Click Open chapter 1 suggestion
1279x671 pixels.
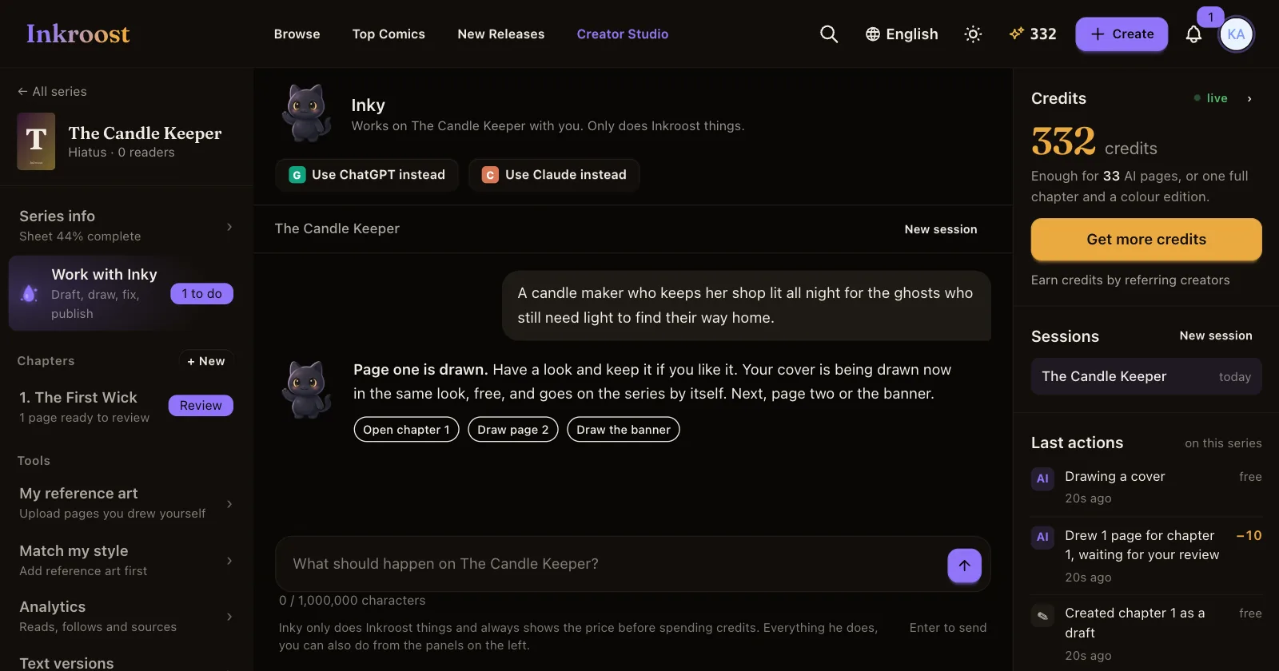coord(406,430)
